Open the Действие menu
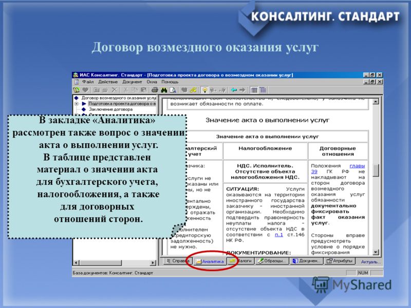Image resolution: width=411 pixels, height=308 pixels. [x=108, y=82]
